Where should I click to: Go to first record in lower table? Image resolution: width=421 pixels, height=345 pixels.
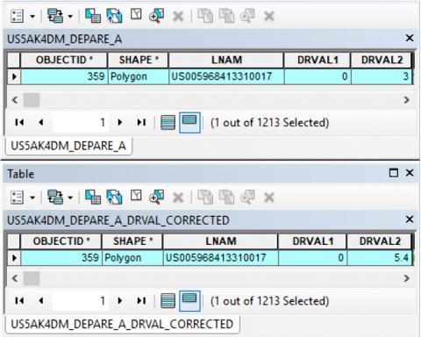19,300
